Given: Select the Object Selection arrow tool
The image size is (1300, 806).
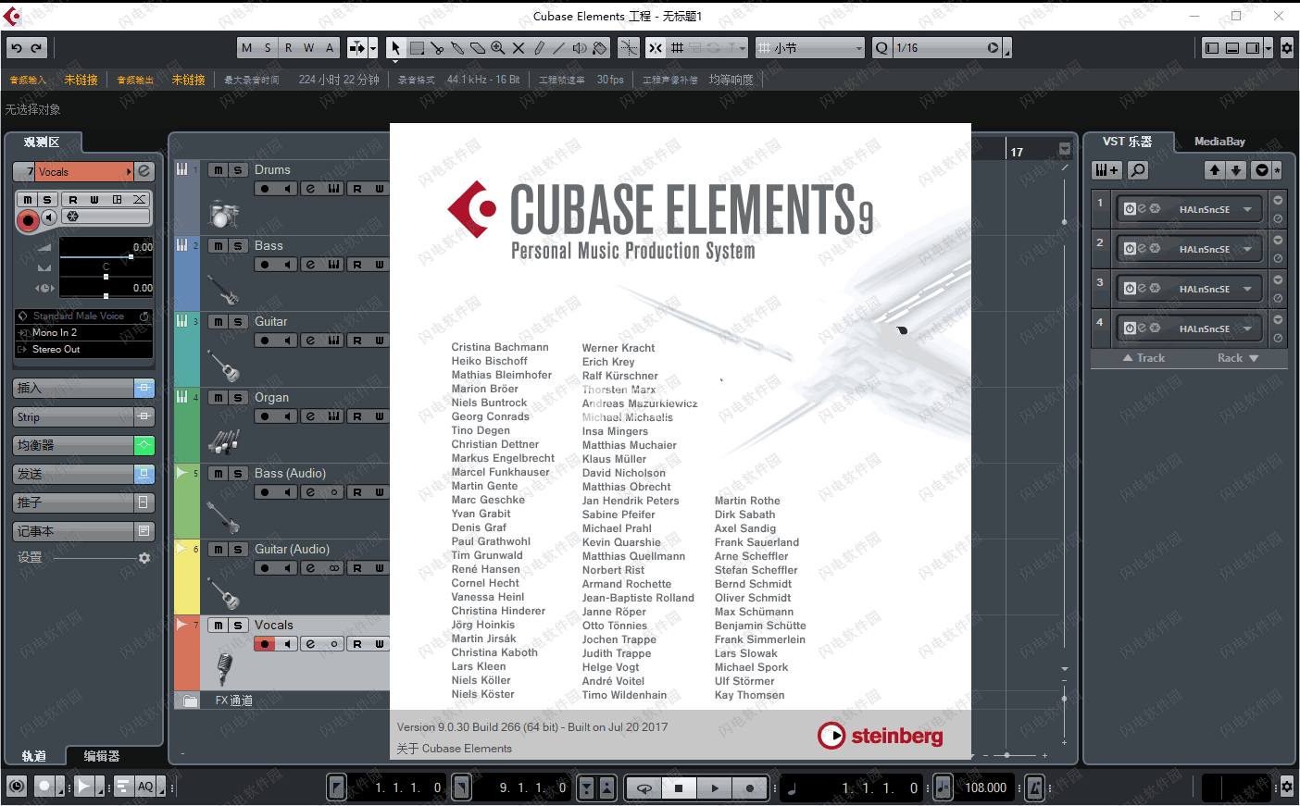Looking at the screenshot, I should point(395,48).
